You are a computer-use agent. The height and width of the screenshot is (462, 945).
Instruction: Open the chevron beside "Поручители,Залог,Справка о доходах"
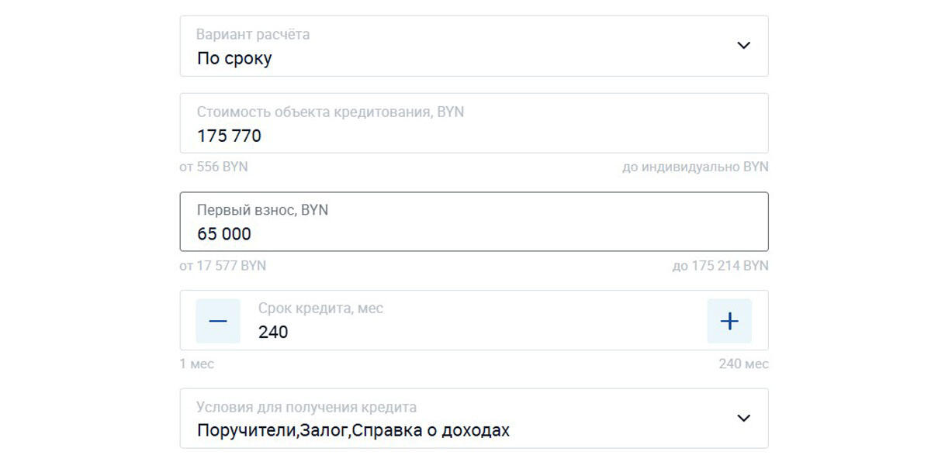pos(743,419)
